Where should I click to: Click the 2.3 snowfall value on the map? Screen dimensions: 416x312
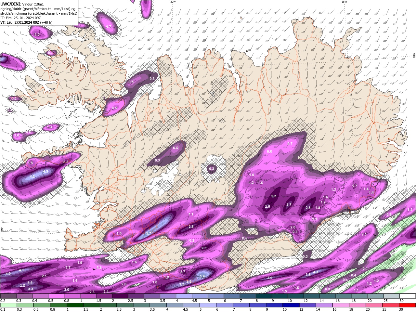[92, 292]
